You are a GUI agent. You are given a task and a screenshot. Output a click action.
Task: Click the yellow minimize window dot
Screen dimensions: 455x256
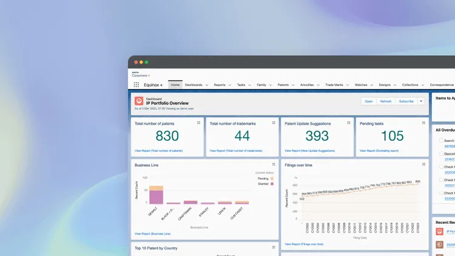click(x=141, y=62)
